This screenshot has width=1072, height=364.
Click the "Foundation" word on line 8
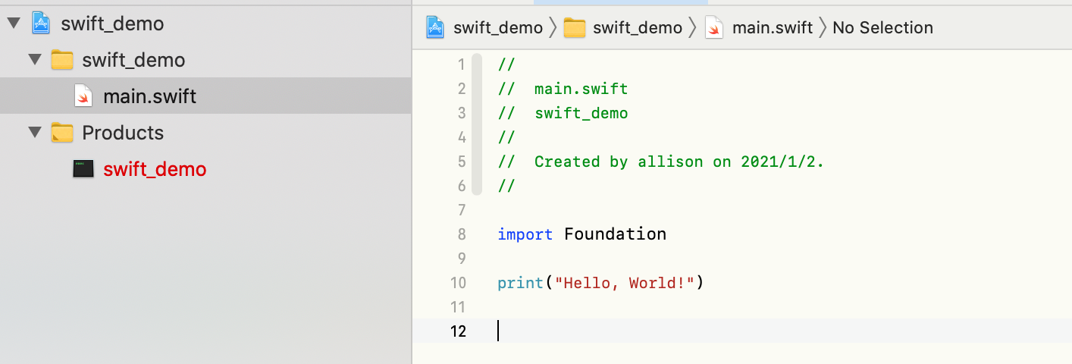(x=615, y=234)
